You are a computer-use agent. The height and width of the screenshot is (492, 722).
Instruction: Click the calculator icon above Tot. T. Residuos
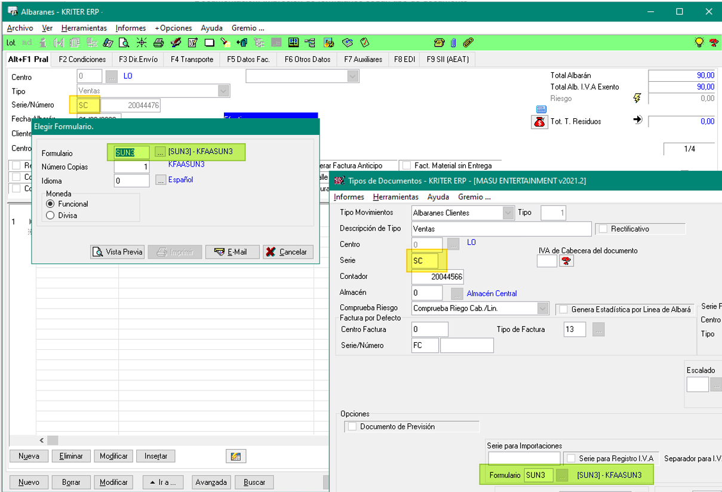pyautogui.click(x=541, y=109)
